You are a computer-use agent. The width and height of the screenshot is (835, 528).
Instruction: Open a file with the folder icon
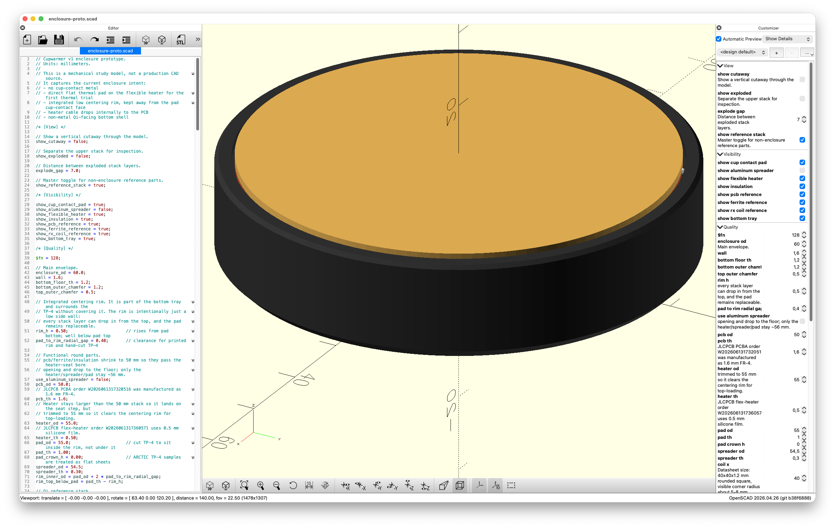(x=43, y=40)
